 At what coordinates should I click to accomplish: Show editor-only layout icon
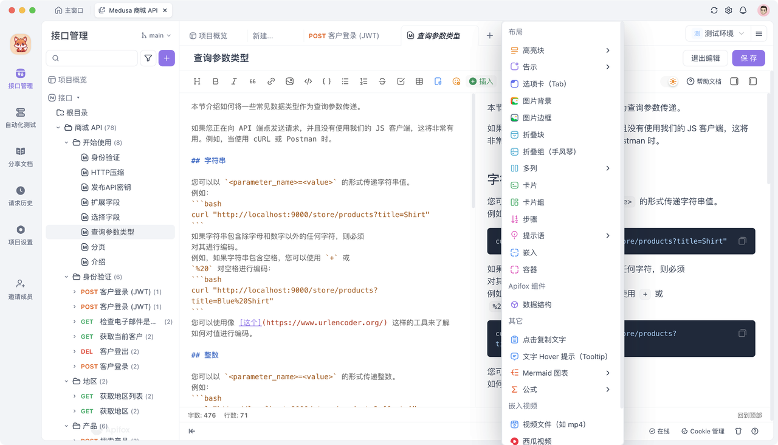(734, 81)
